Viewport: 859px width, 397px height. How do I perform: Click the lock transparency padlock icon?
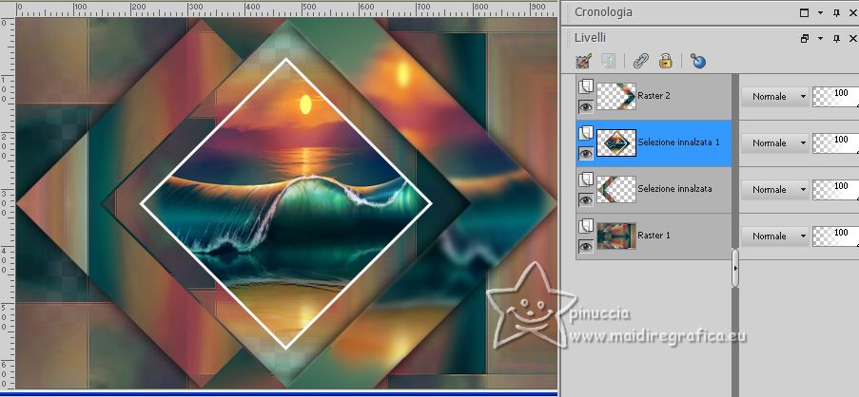click(x=666, y=61)
